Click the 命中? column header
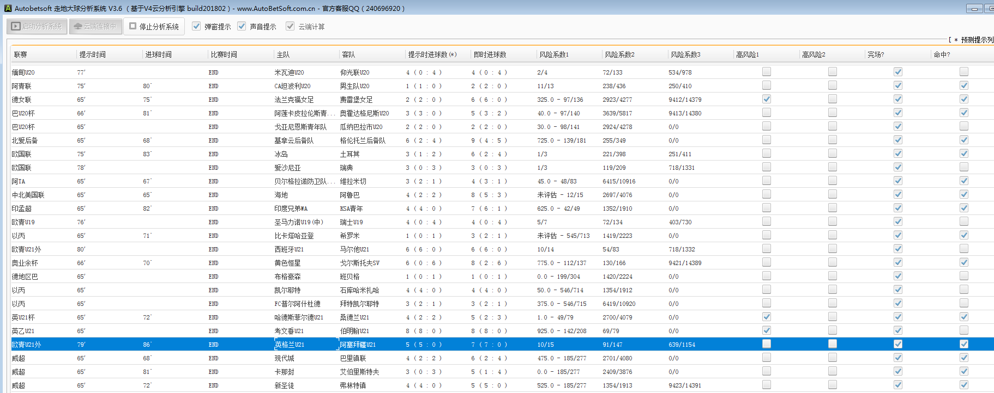Image resolution: width=994 pixels, height=393 pixels. pyautogui.click(x=942, y=54)
